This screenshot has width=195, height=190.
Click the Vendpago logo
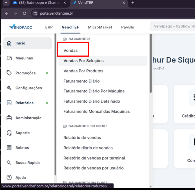21,26
